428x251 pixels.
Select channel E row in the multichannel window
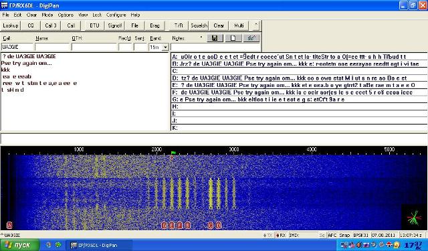(299, 85)
